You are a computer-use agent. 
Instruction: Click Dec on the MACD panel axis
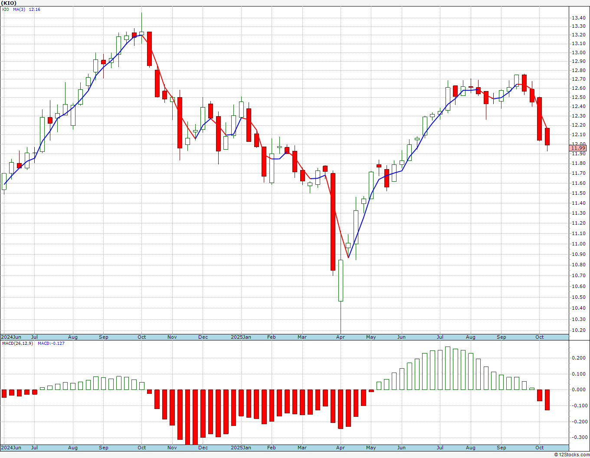point(203,448)
